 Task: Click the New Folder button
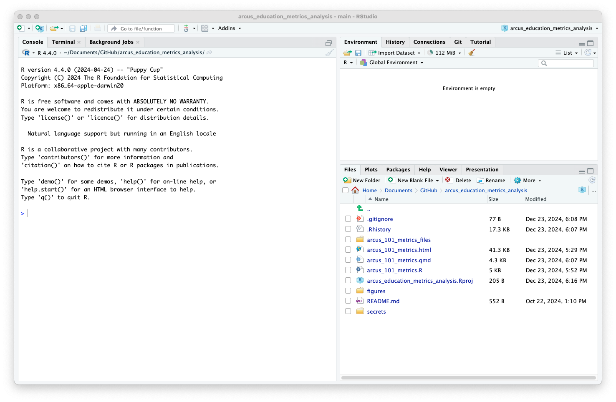pos(362,181)
